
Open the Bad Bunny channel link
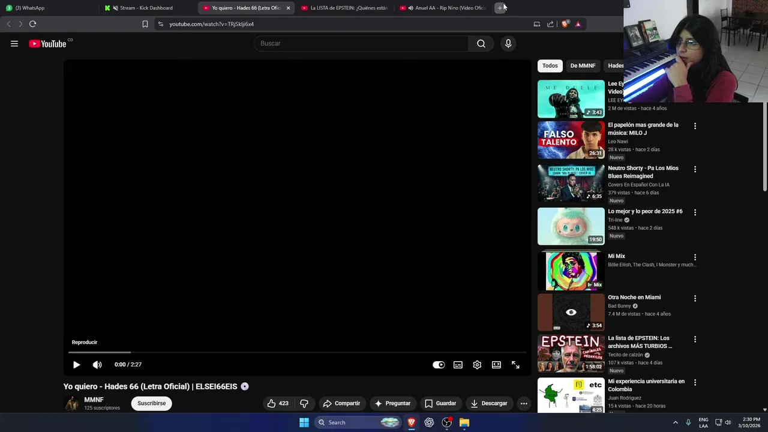tap(620, 306)
